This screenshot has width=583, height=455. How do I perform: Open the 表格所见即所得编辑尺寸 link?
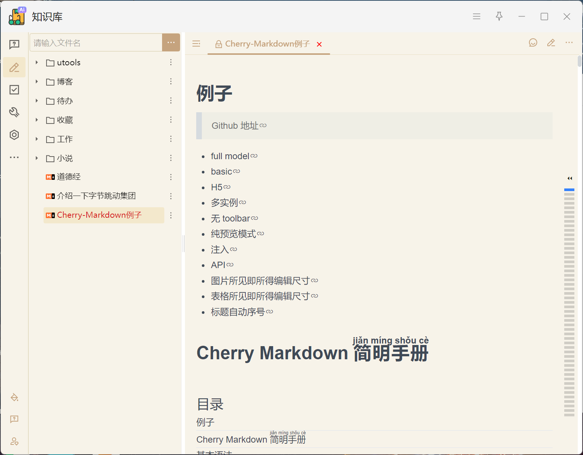(x=264, y=296)
